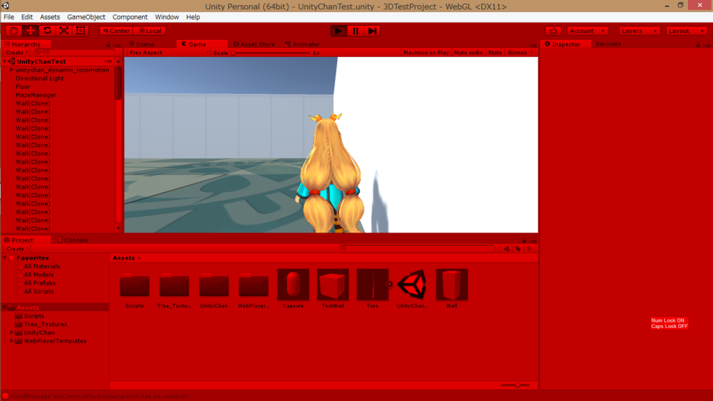Select the Wall prefab thumbnail
713x401 pixels.
coord(451,285)
